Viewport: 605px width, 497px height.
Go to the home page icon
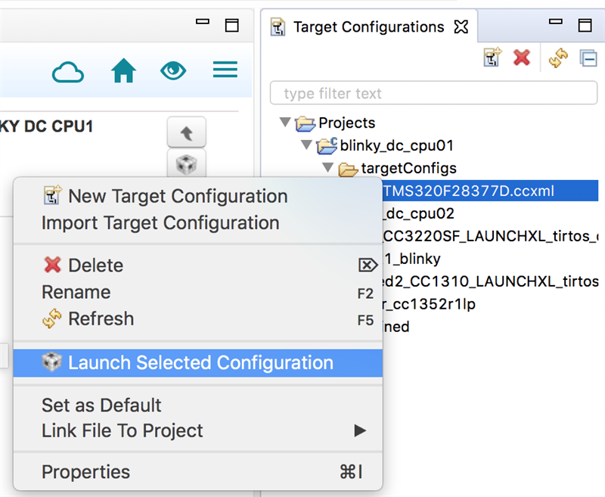(123, 71)
